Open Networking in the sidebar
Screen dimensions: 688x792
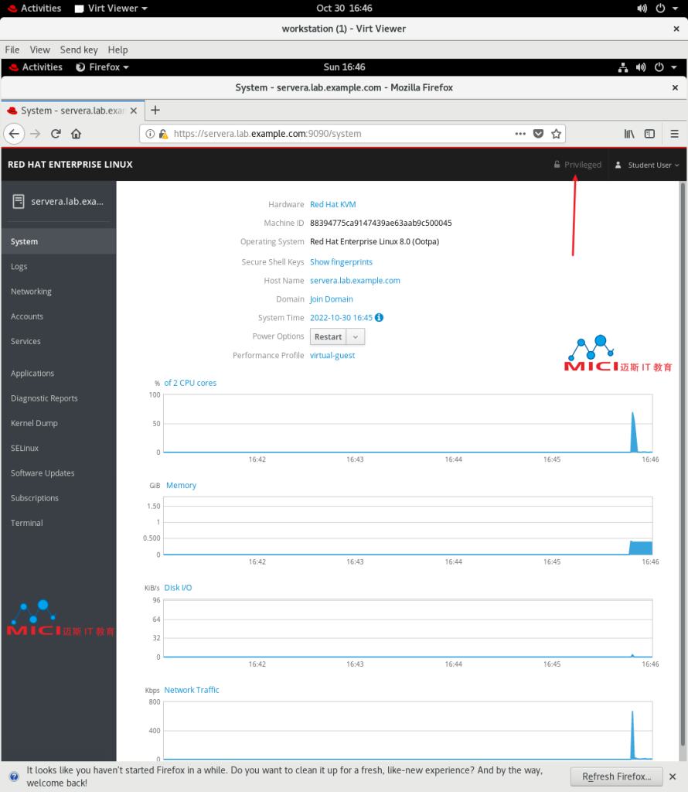[59, 292]
